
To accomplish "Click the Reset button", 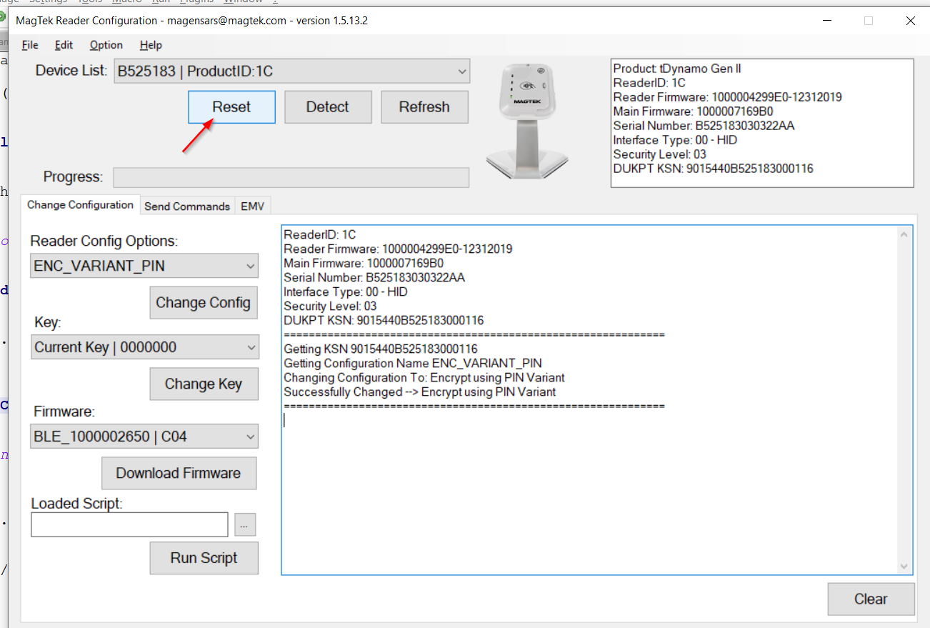I will click(x=231, y=107).
